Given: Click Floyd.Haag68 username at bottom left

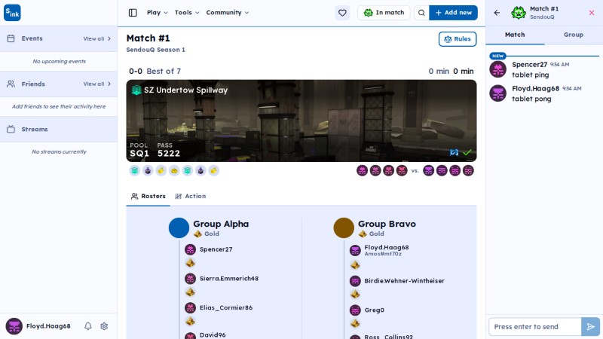Looking at the screenshot, I should pyautogui.click(x=48, y=326).
